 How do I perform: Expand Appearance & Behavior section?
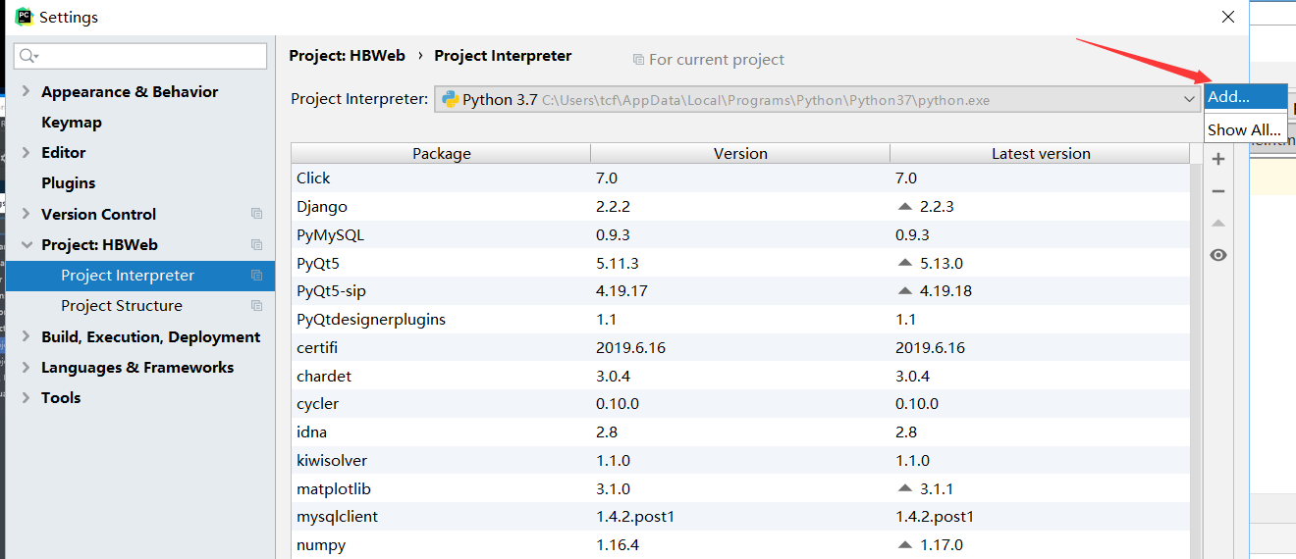(x=26, y=92)
